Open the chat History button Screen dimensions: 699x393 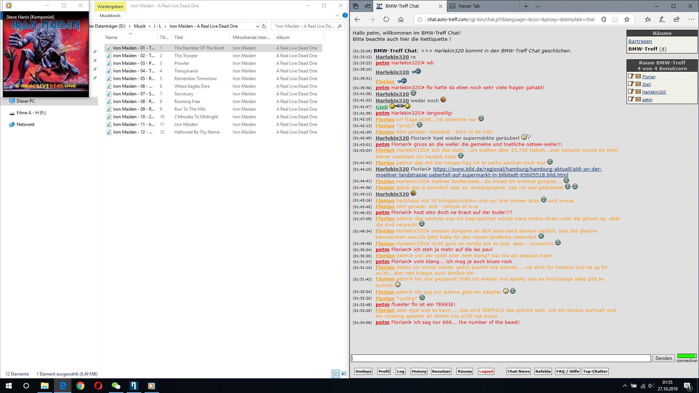click(x=419, y=371)
